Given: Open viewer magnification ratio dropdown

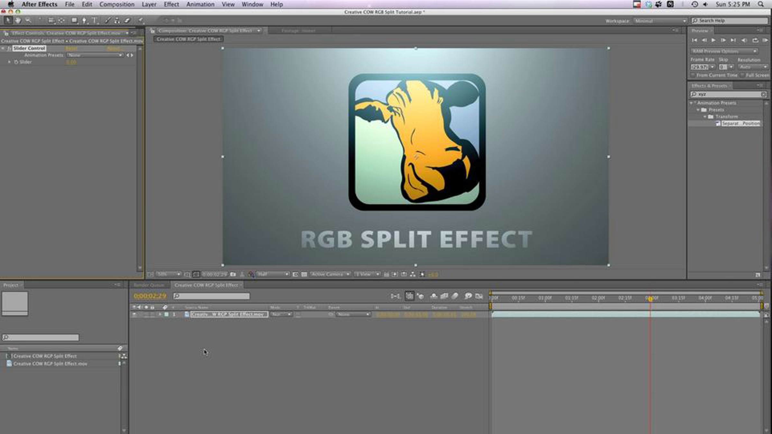Looking at the screenshot, I should pos(169,274).
